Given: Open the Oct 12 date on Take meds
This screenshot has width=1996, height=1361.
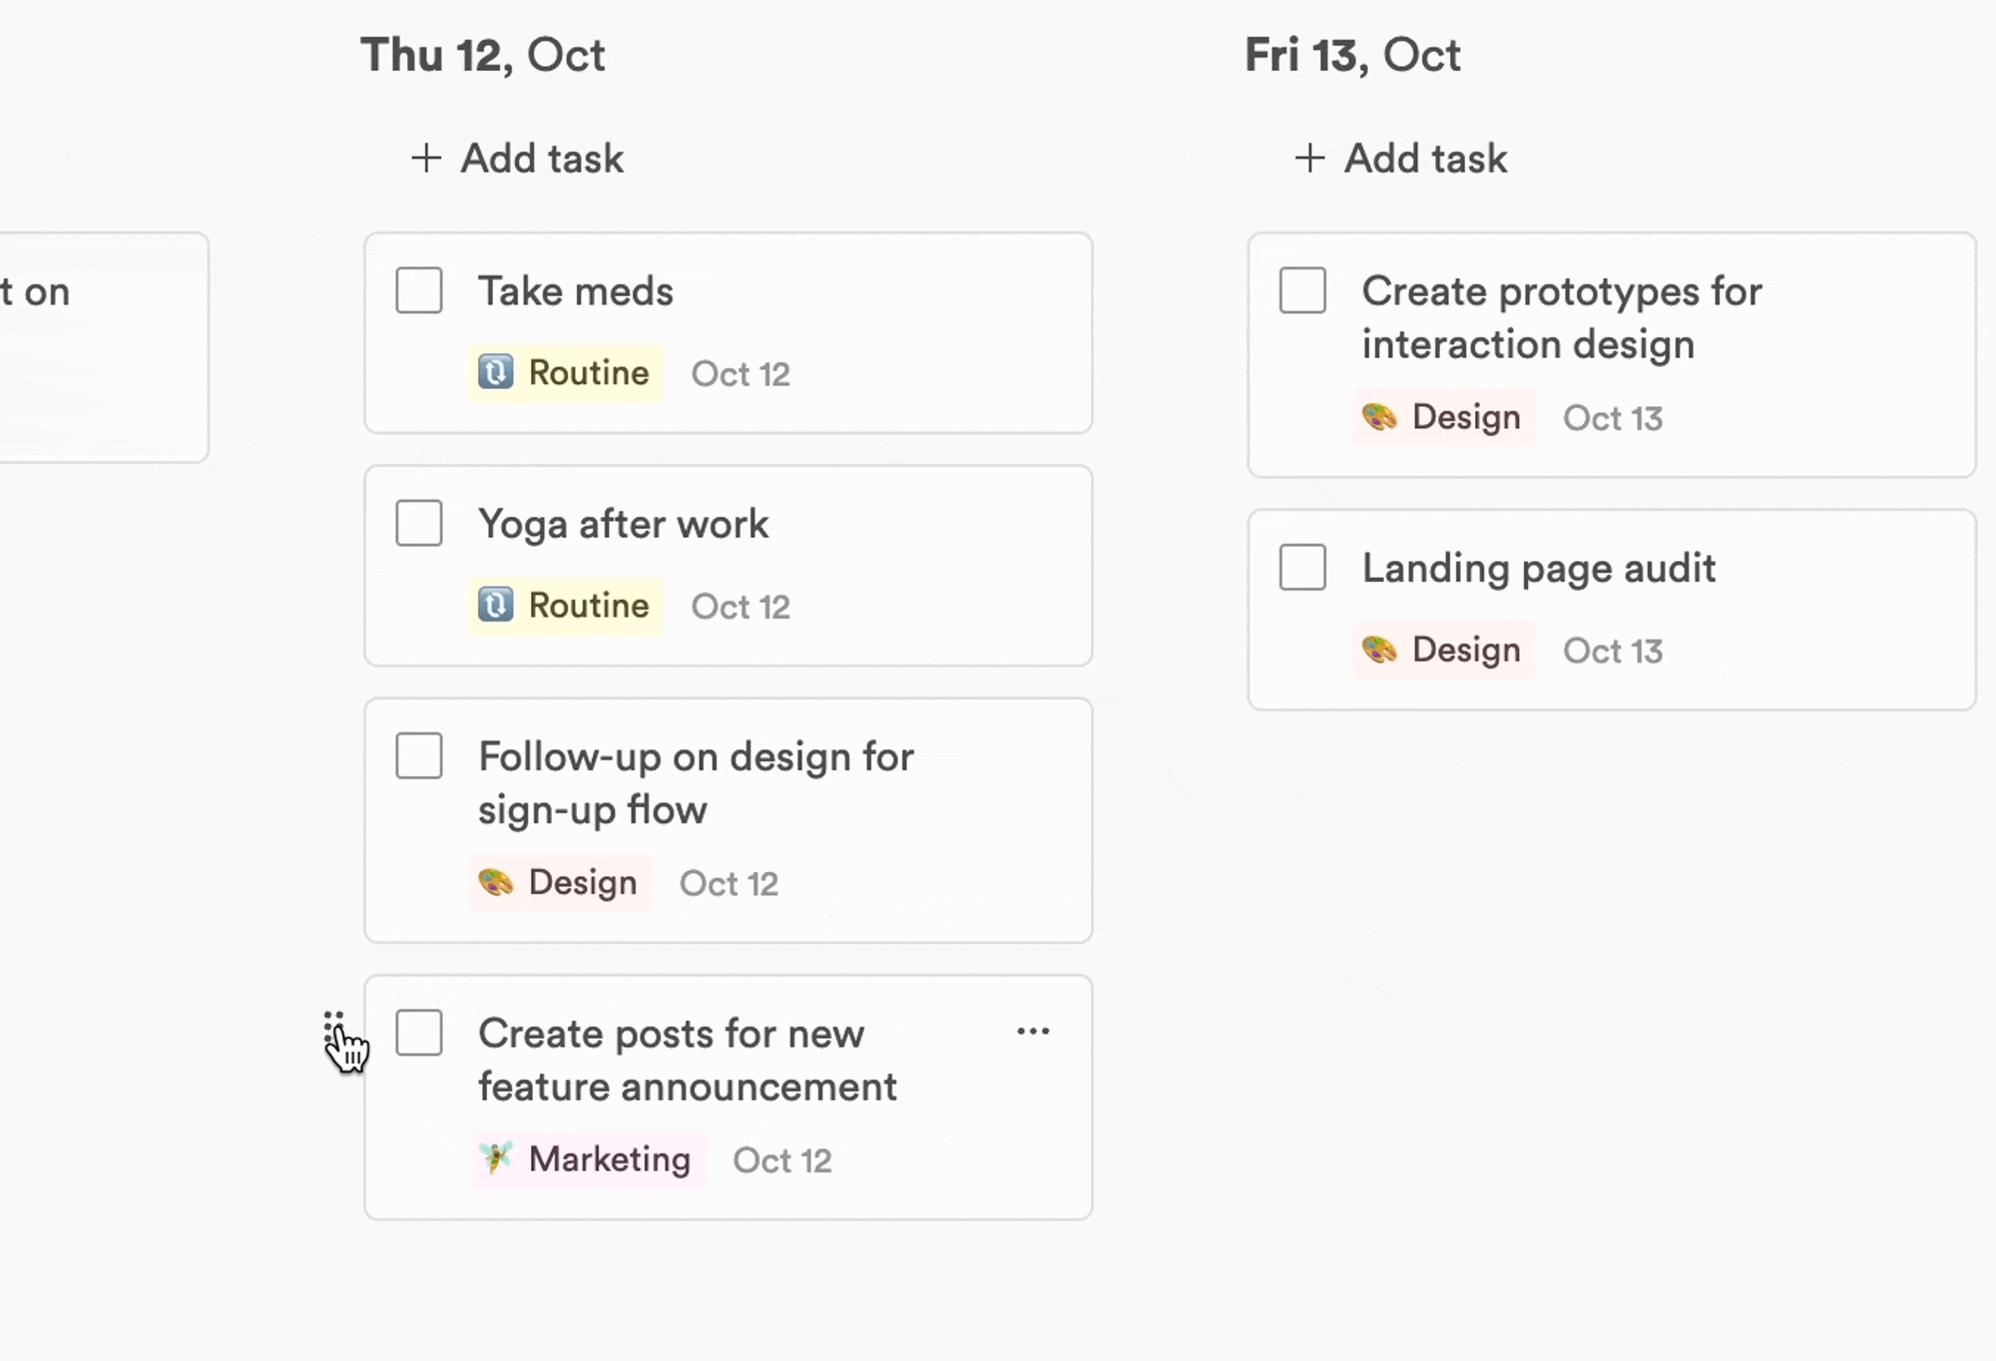Looking at the screenshot, I should click(741, 374).
